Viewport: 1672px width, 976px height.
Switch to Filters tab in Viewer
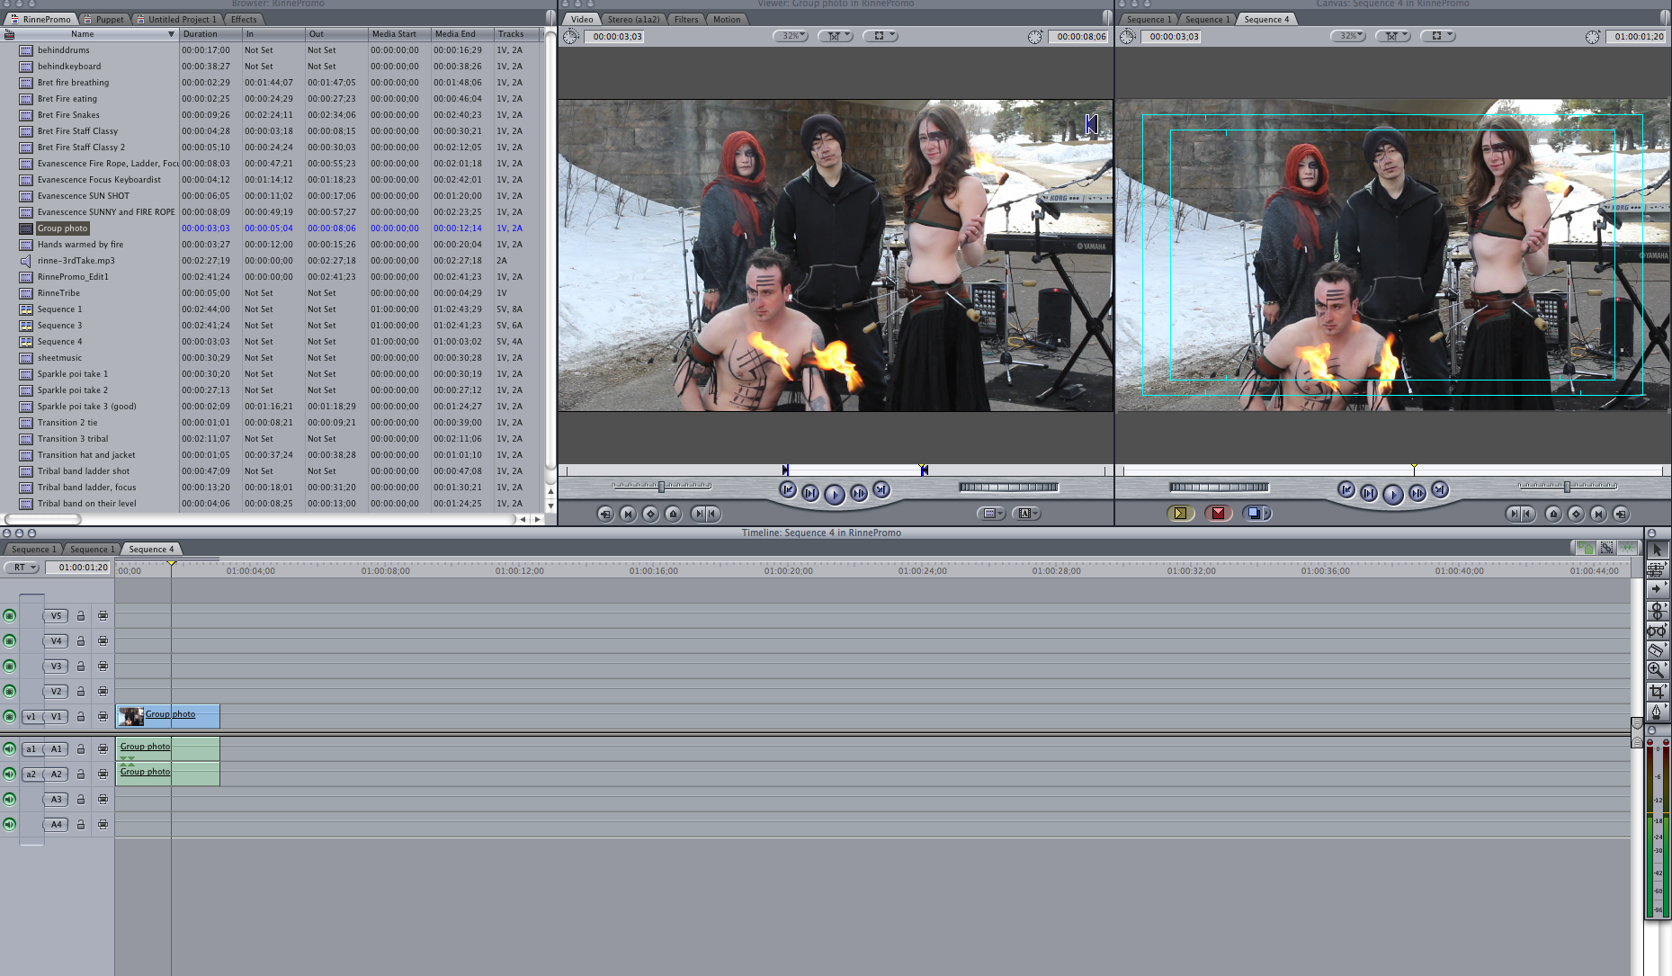click(686, 19)
